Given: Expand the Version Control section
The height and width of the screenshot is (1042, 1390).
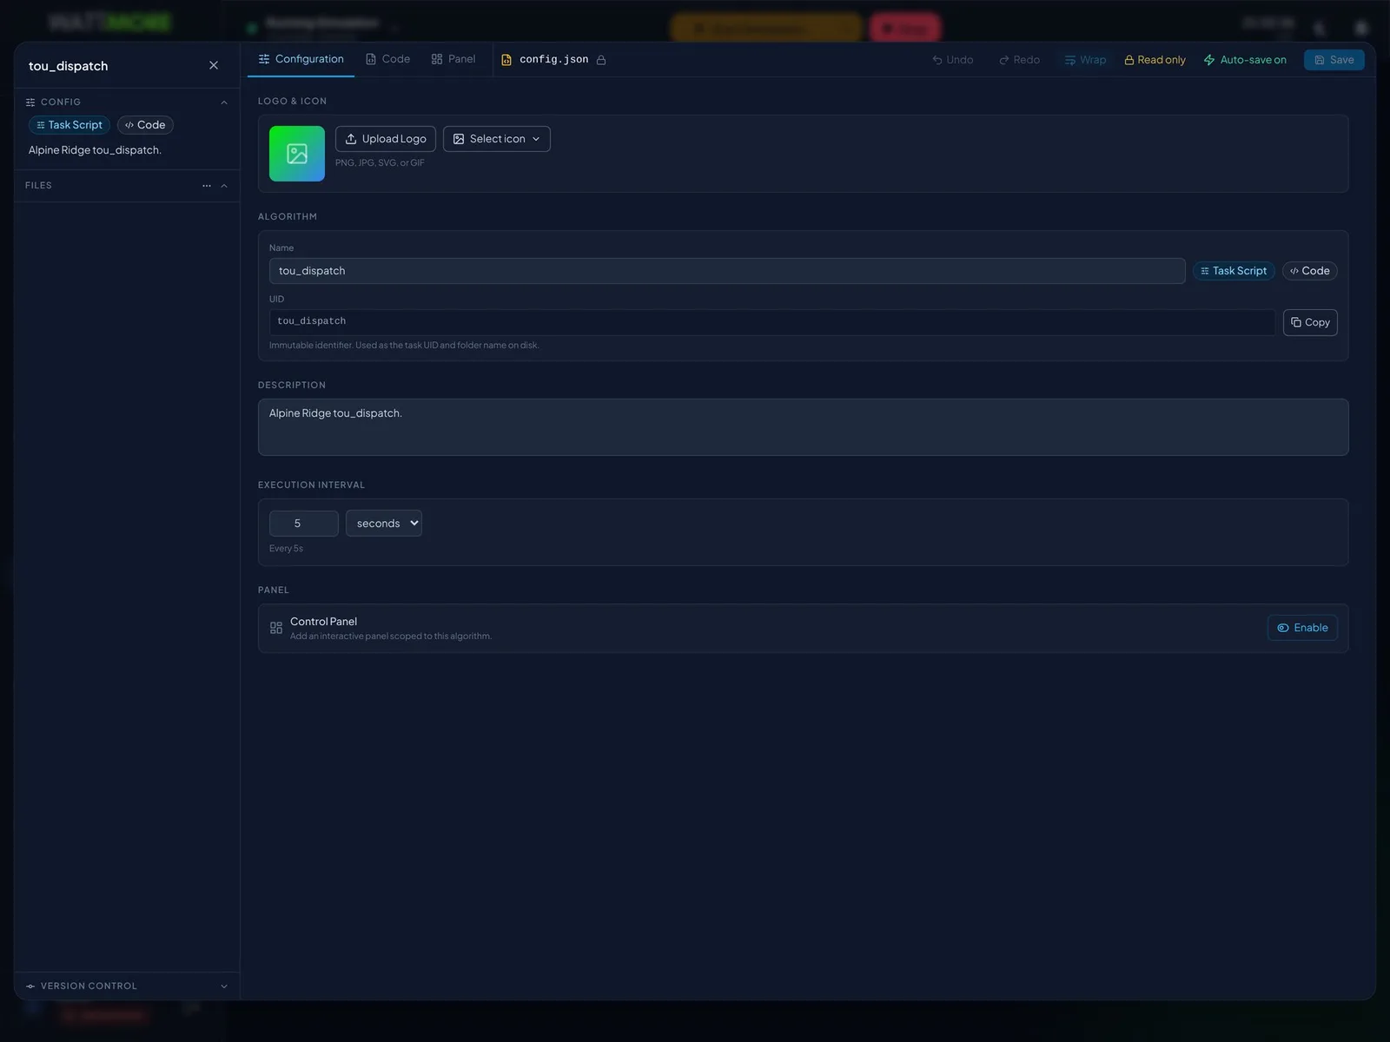Looking at the screenshot, I should point(224,986).
